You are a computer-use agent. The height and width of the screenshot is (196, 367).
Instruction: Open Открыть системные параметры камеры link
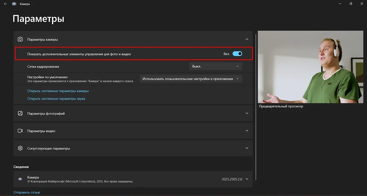[x=58, y=91]
